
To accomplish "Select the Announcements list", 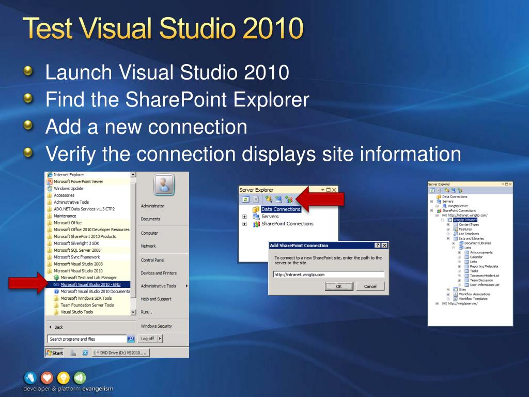I will (481, 252).
